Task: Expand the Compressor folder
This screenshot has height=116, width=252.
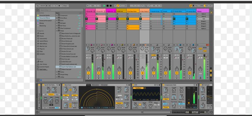Action: (57, 16)
